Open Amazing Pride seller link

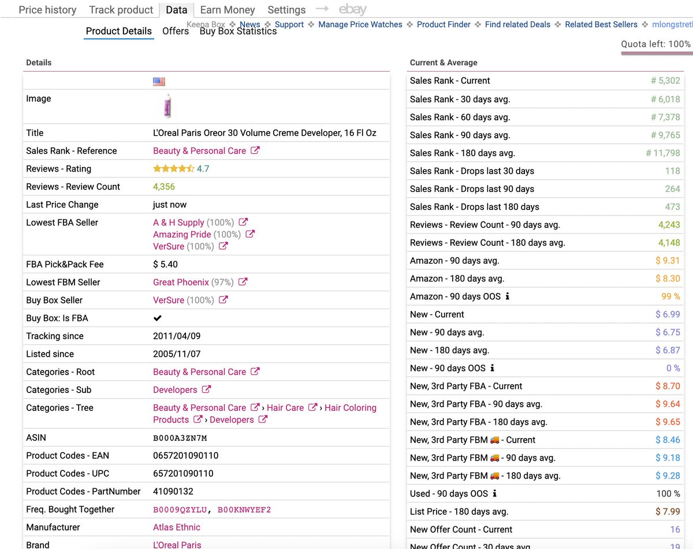182,234
